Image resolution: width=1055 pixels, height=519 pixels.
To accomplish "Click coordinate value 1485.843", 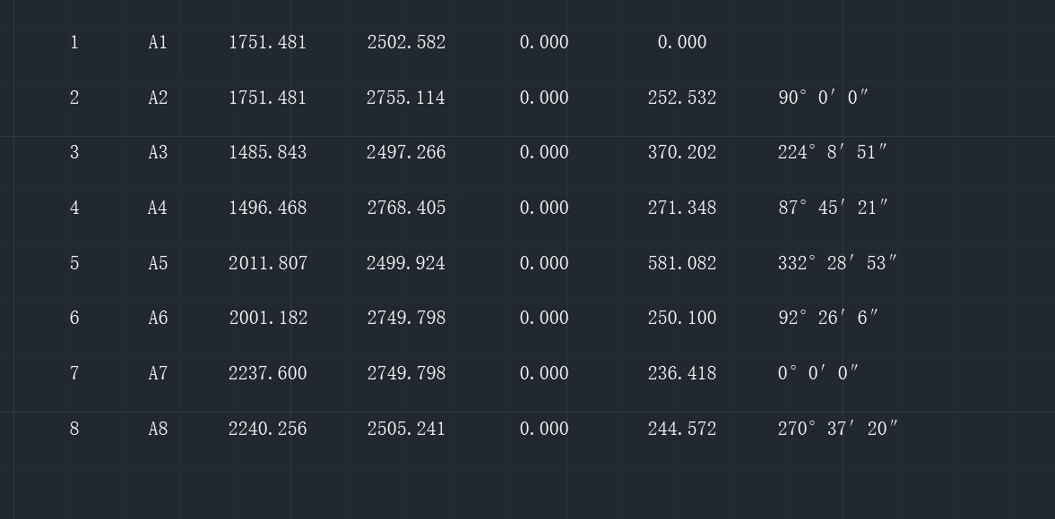I will click(x=267, y=153).
